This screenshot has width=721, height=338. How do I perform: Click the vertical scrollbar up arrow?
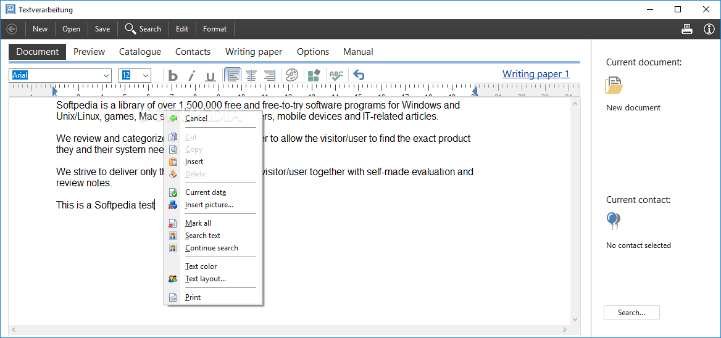575,105
